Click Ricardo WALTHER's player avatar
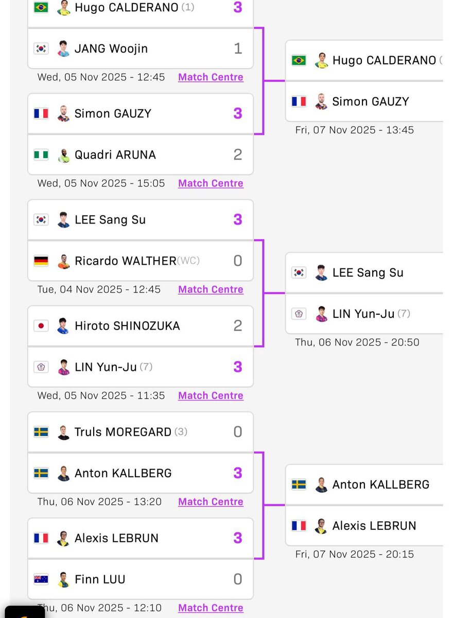Image resolution: width=453 pixels, height=618 pixels. pyautogui.click(x=63, y=261)
